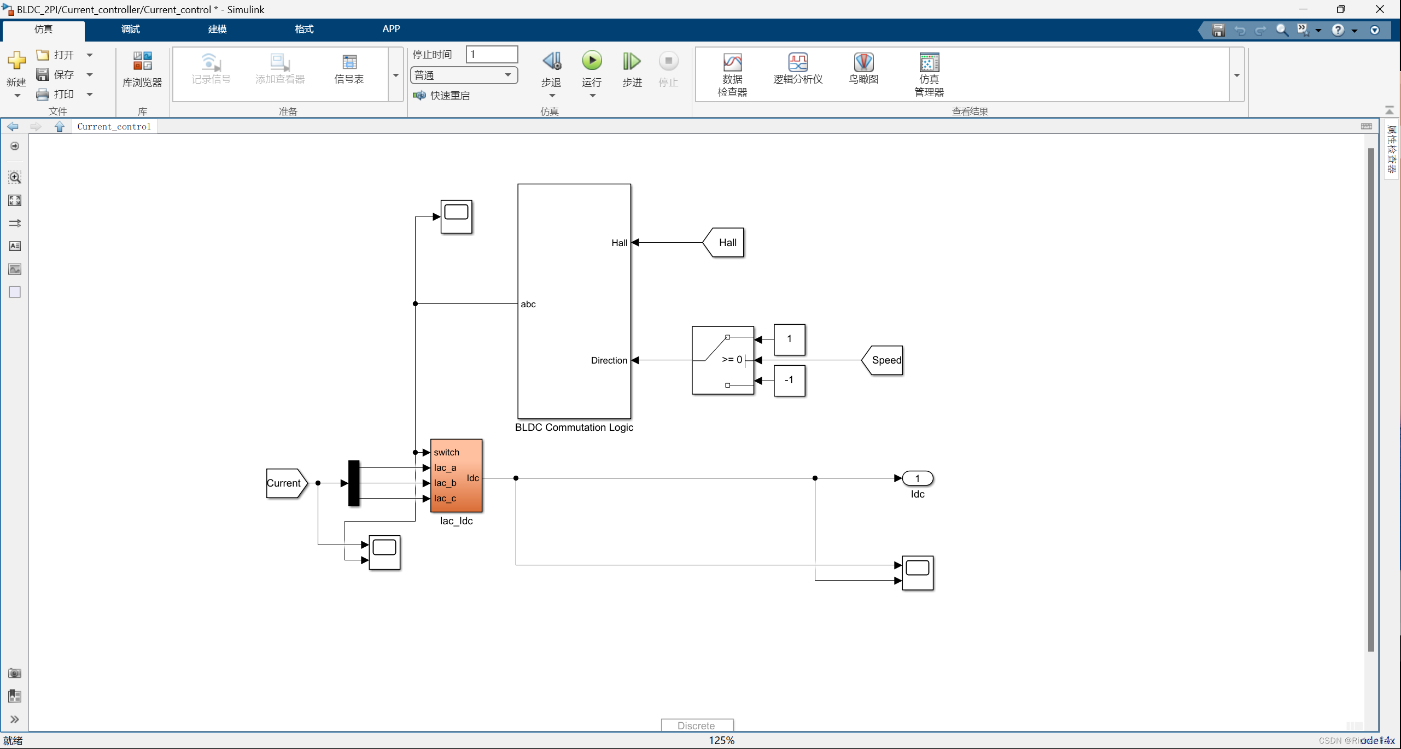Open the simulation mode dropdown (普通)
This screenshot has width=1401, height=749.
pyautogui.click(x=463, y=75)
